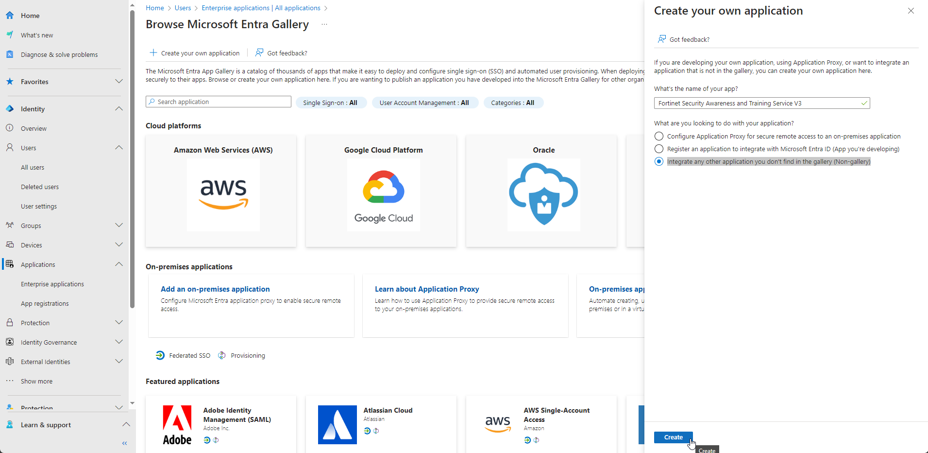Click the sidebar vertical scrollbar
This screenshot has height=453, width=928.
(x=132, y=159)
